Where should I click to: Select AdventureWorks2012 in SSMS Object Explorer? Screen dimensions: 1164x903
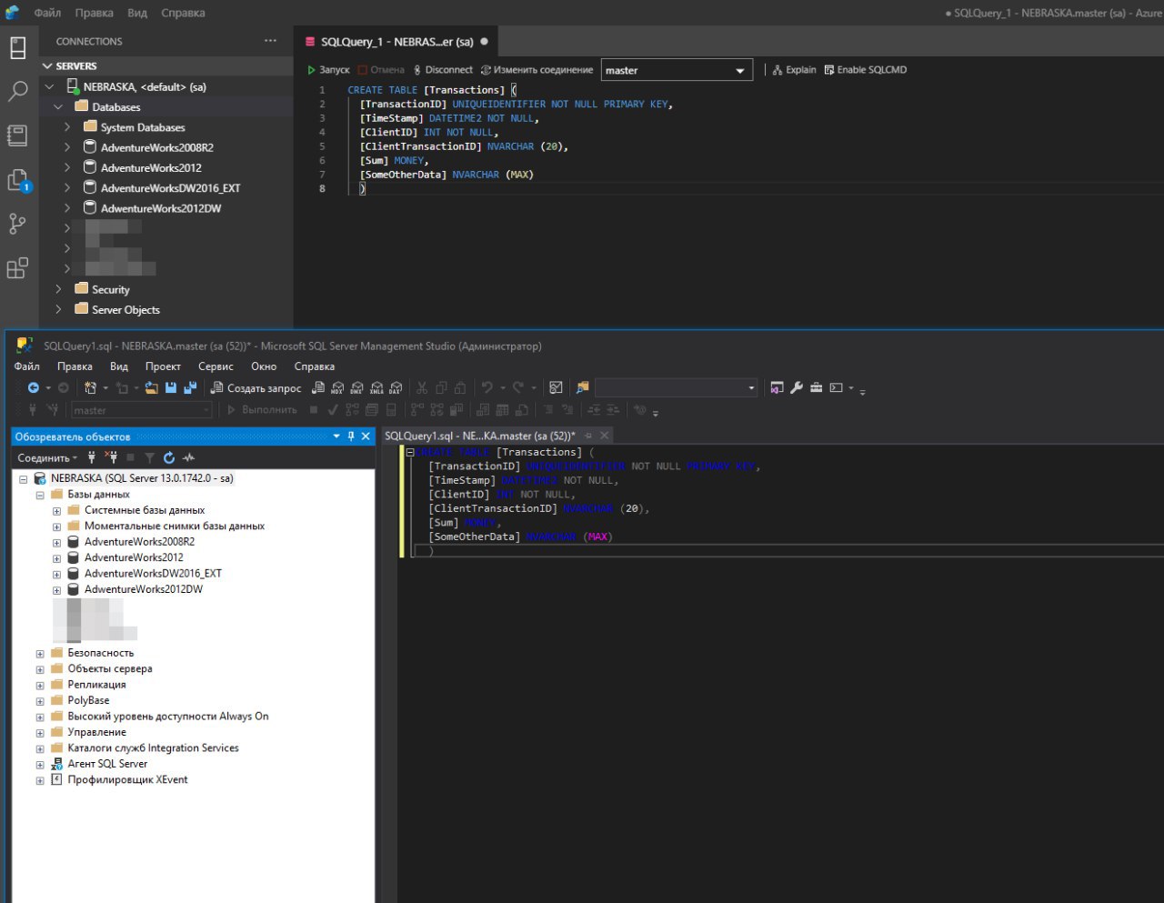[x=134, y=558]
